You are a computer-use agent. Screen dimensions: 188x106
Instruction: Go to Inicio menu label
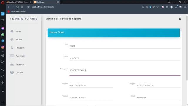coord(18,31)
